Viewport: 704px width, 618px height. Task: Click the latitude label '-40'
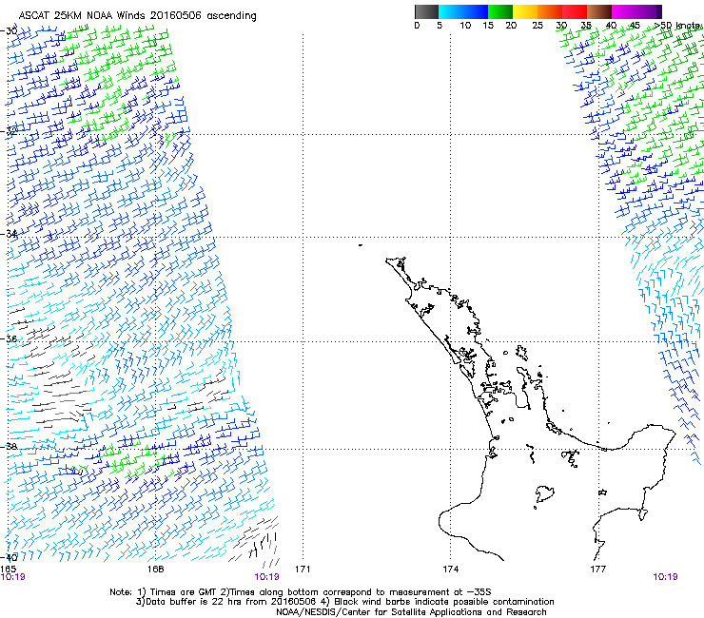(x=9, y=557)
